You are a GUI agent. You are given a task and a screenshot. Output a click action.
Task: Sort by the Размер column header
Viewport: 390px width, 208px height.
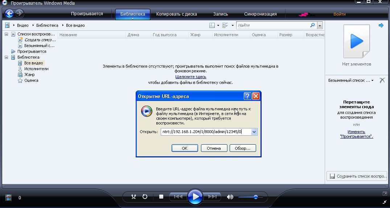coord(291,35)
